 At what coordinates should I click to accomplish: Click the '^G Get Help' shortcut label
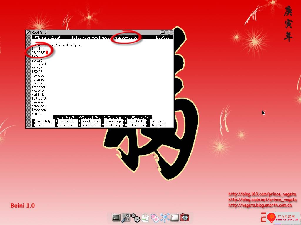pos(41,121)
